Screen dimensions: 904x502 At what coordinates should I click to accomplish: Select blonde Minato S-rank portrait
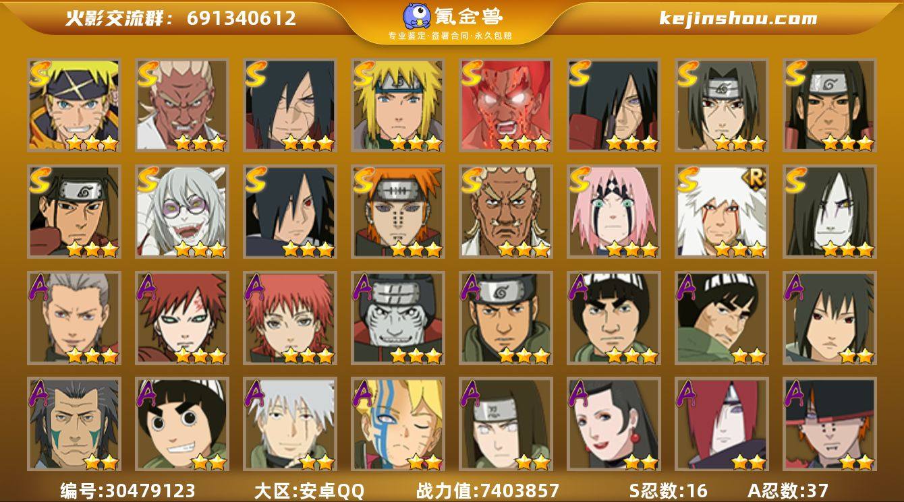[x=398, y=104]
